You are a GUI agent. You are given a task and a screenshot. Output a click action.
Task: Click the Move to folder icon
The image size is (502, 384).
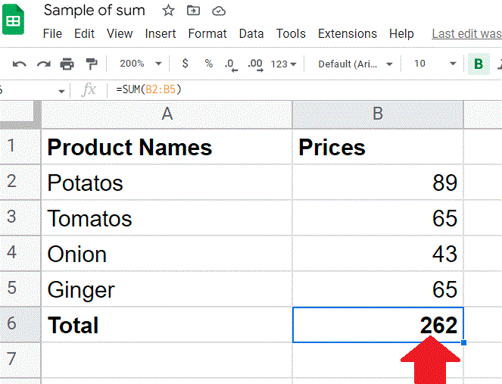pyautogui.click(x=193, y=11)
